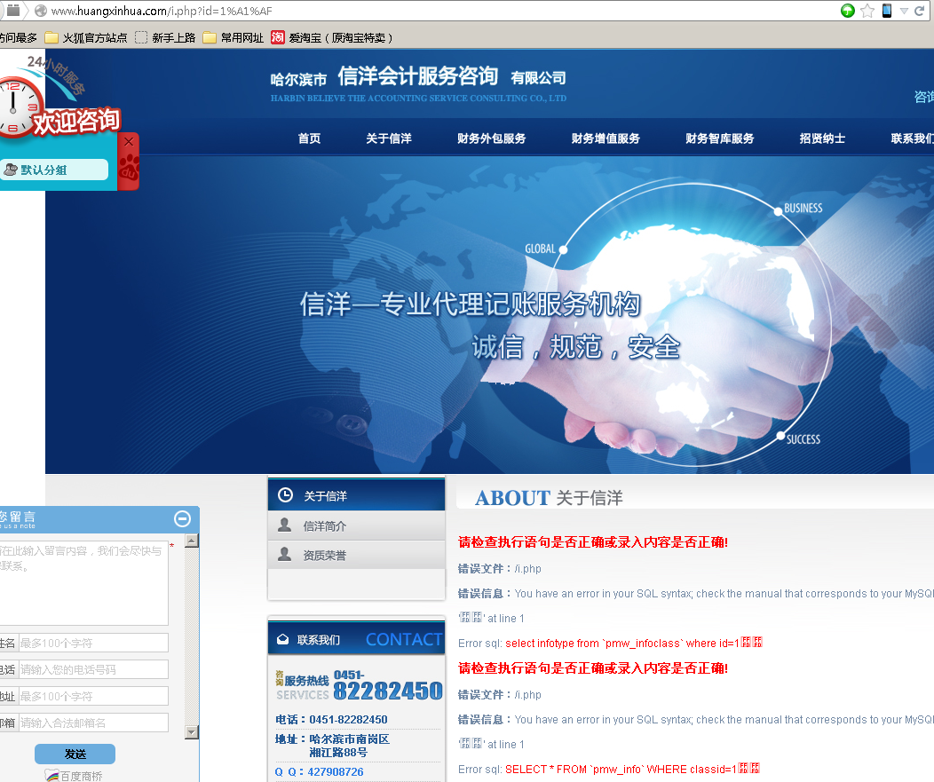The width and height of the screenshot is (934, 782).
Task: Open the address bar history dropdown arrow
Action: (x=904, y=11)
